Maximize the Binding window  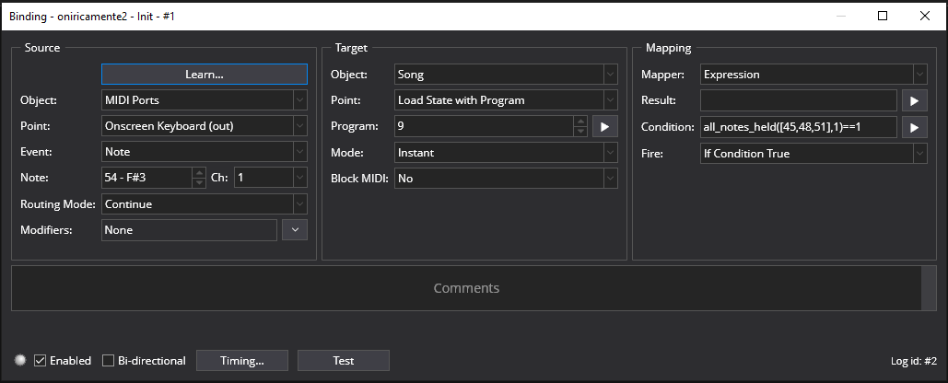click(882, 16)
